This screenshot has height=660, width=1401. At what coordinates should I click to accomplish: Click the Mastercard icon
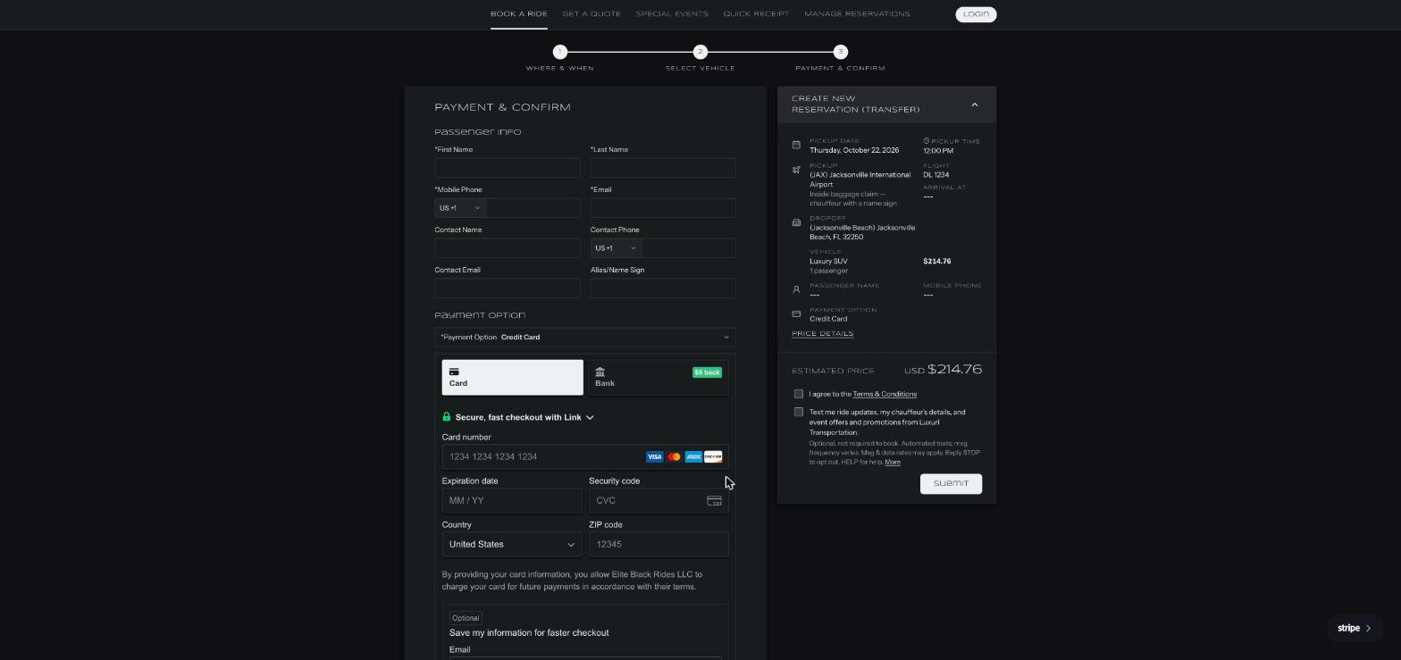(x=675, y=456)
